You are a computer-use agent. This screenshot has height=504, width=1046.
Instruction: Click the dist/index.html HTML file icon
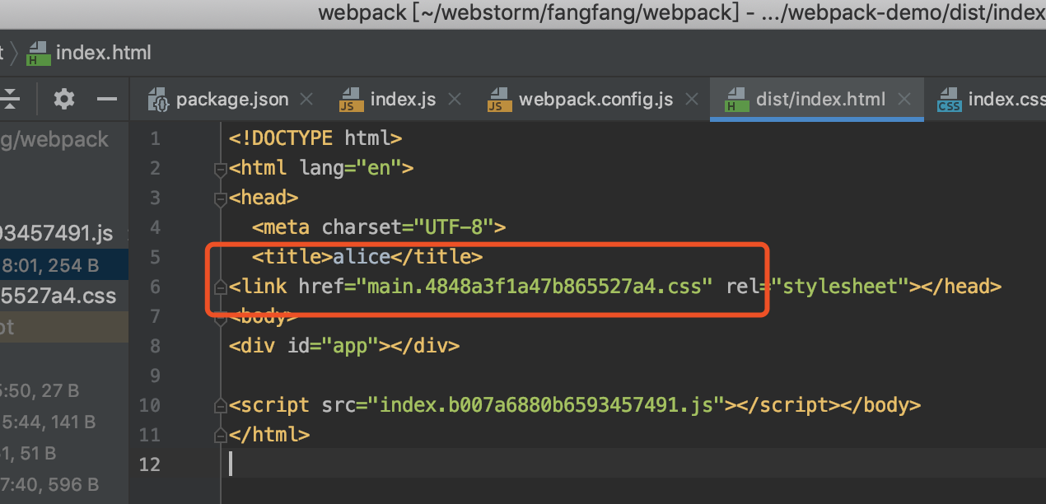[735, 100]
